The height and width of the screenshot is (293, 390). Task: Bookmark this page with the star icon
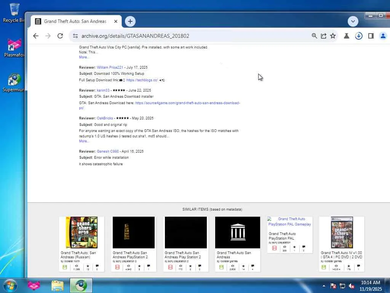point(333,36)
